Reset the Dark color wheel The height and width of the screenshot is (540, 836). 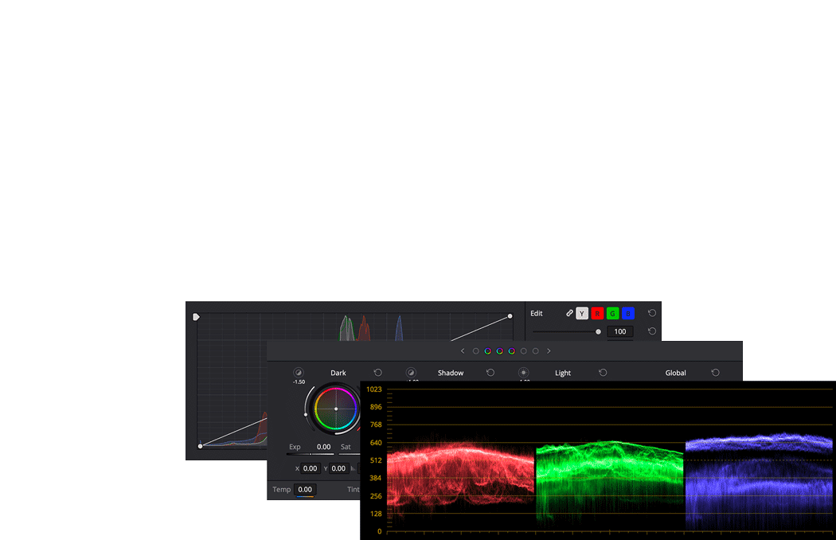tap(378, 373)
